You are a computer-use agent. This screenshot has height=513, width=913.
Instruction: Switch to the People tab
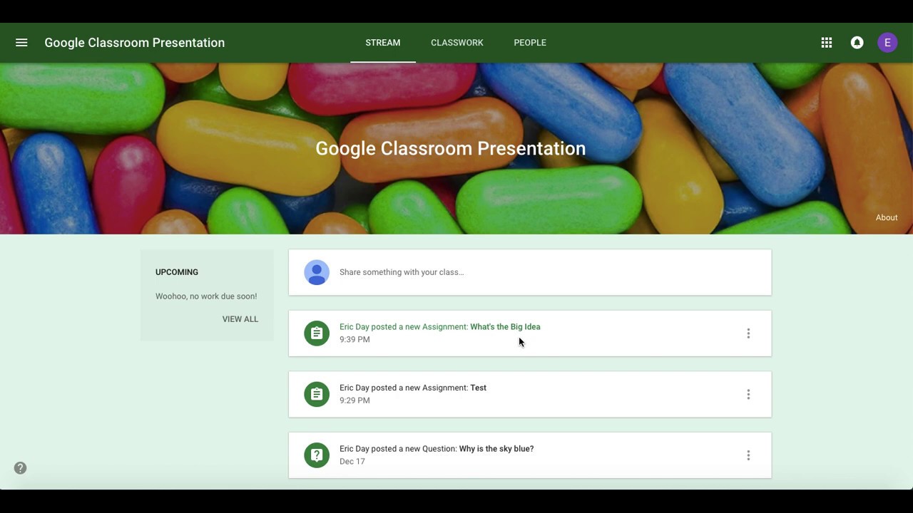[x=530, y=43]
